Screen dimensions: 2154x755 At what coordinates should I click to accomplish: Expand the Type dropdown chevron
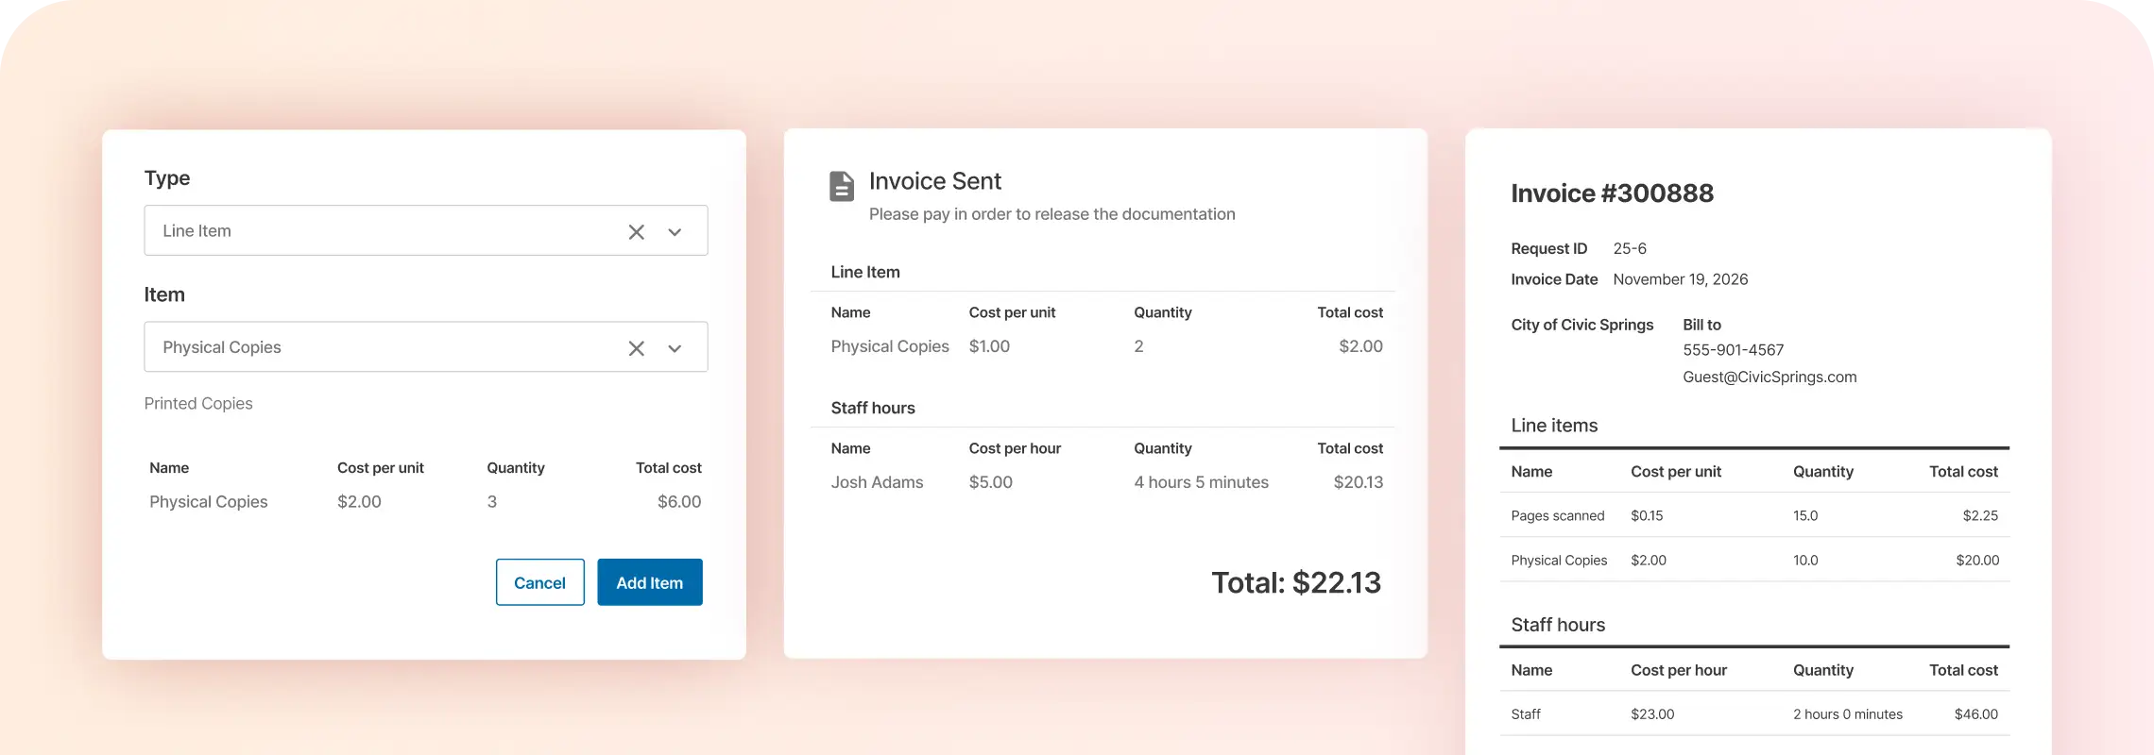point(675,232)
